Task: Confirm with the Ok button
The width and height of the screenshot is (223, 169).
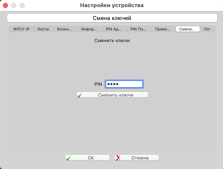Action: pyautogui.click(x=88, y=158)
